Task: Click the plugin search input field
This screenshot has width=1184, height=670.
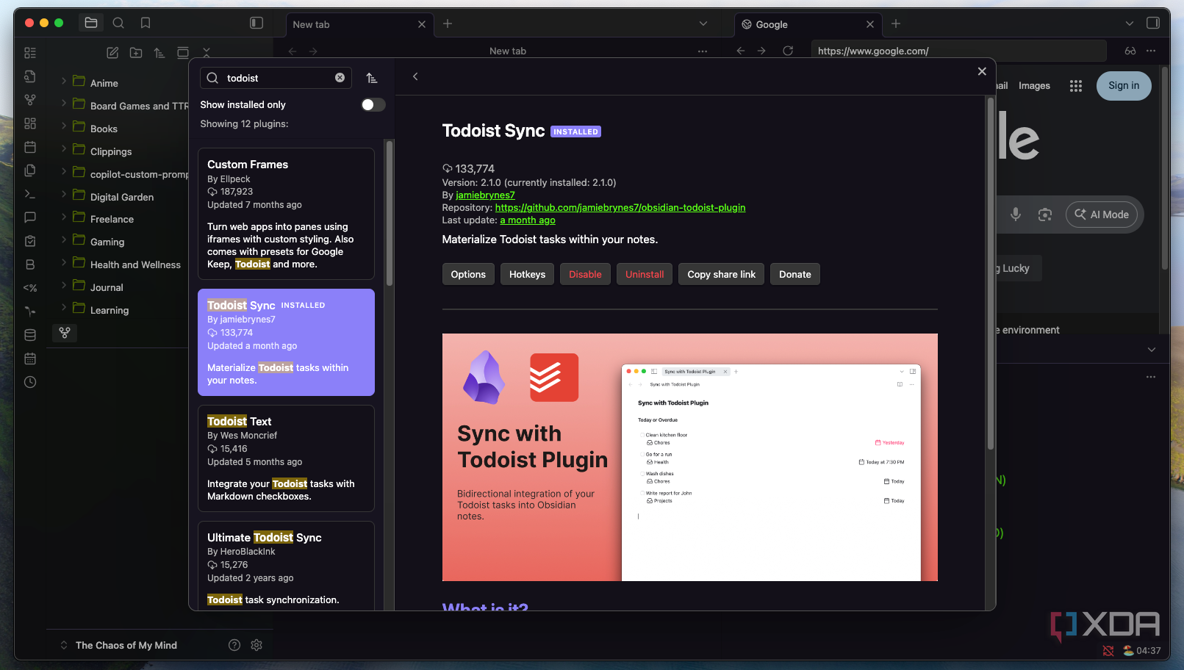Action: [x=276, y=78]
